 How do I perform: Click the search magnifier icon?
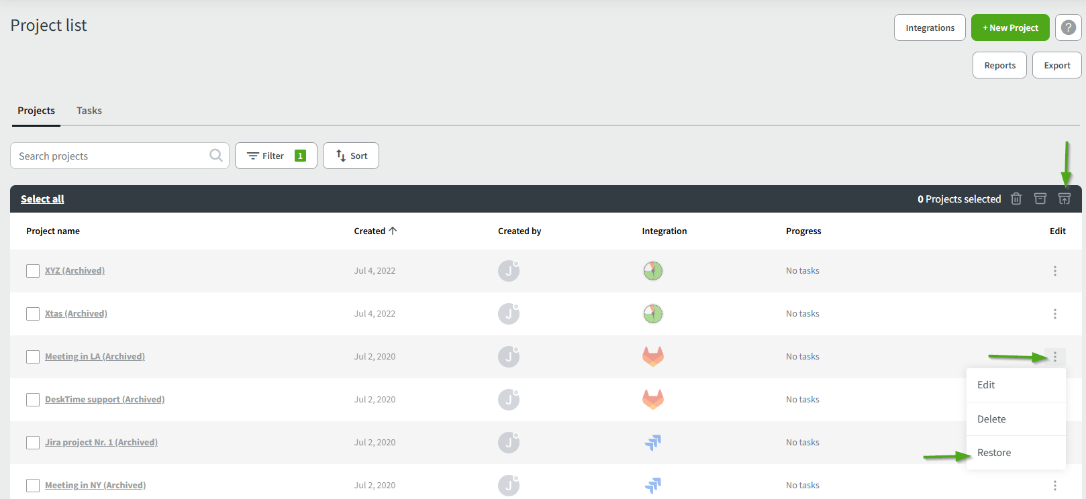pyautogui.click(x=215, y=156)
